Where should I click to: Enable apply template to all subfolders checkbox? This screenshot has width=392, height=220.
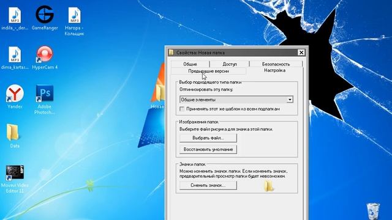point(182,109)
